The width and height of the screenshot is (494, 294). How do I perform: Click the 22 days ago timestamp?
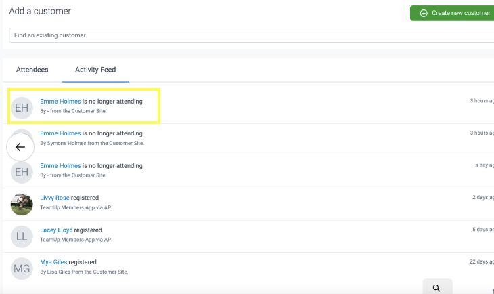click(481, 262)
